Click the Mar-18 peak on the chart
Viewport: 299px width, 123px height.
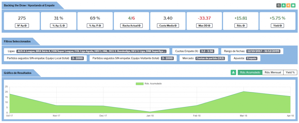(x=244, y=91)
